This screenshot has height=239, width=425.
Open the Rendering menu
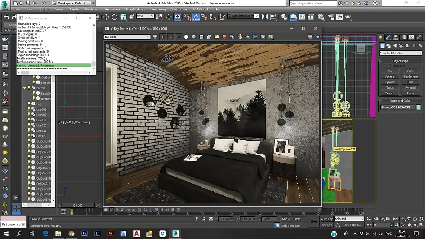pyautogui.click(x=158, y=9)
